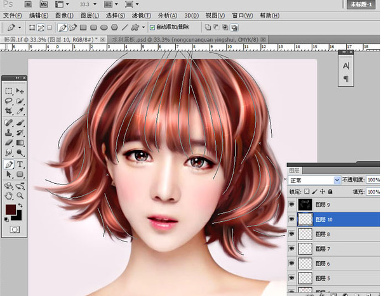Activate the Hand tool
Viewport: 381px width, 296px height.
point(9,195)
